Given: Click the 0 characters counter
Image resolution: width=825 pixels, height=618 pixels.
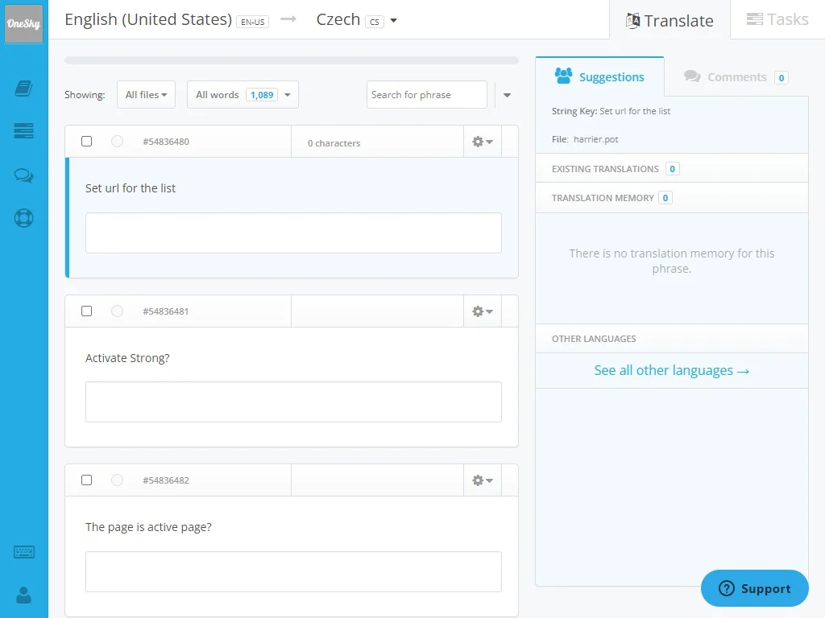Looking at the screenshot, I should point(334,143).
